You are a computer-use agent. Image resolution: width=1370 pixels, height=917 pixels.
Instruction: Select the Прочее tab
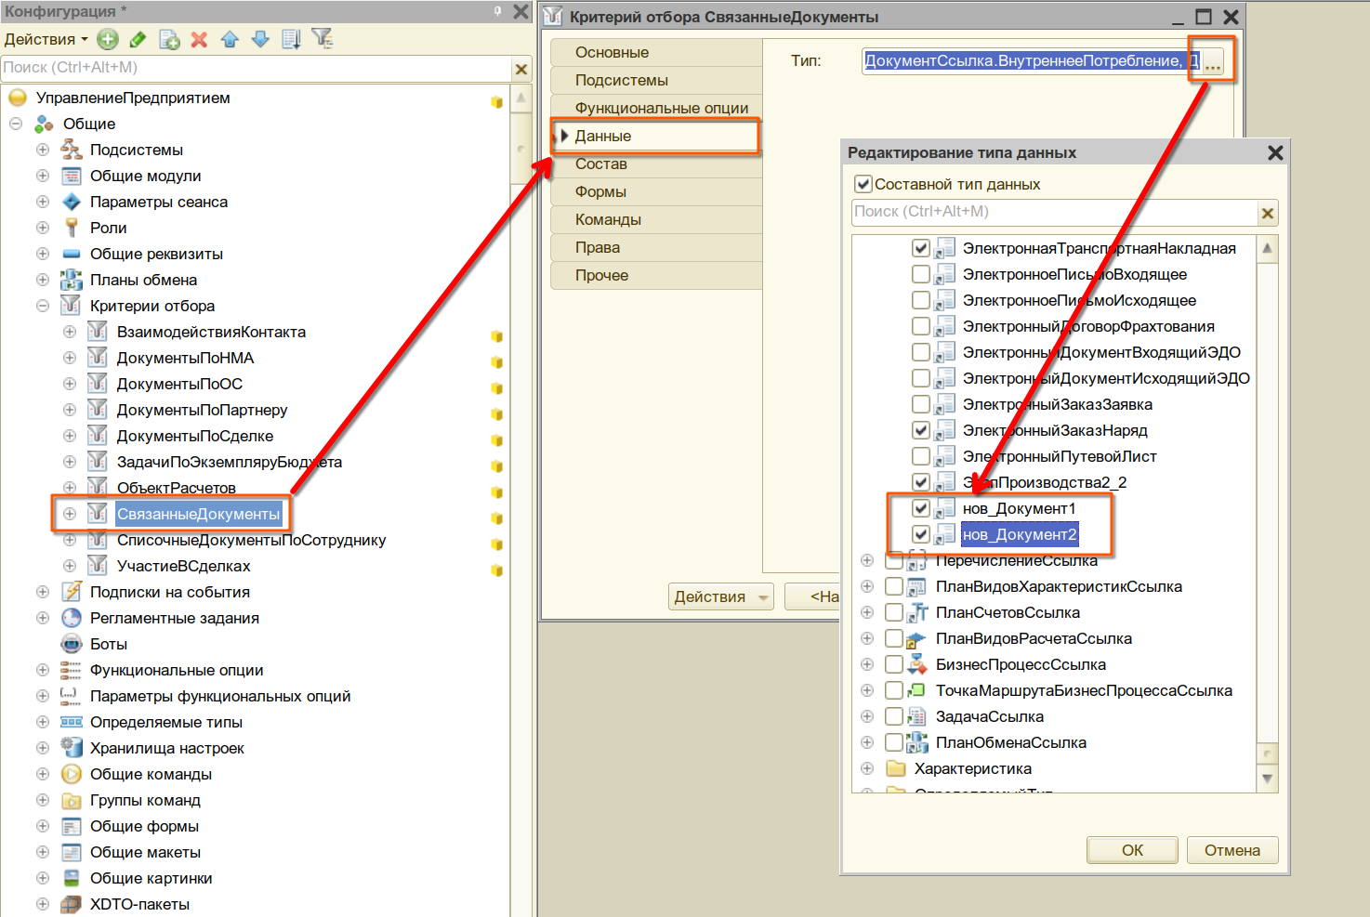[x=656, y=275]
